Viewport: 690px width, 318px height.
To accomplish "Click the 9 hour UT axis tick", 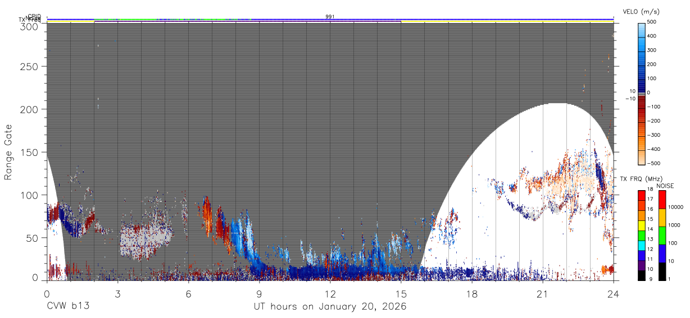I will click(260, 293).
